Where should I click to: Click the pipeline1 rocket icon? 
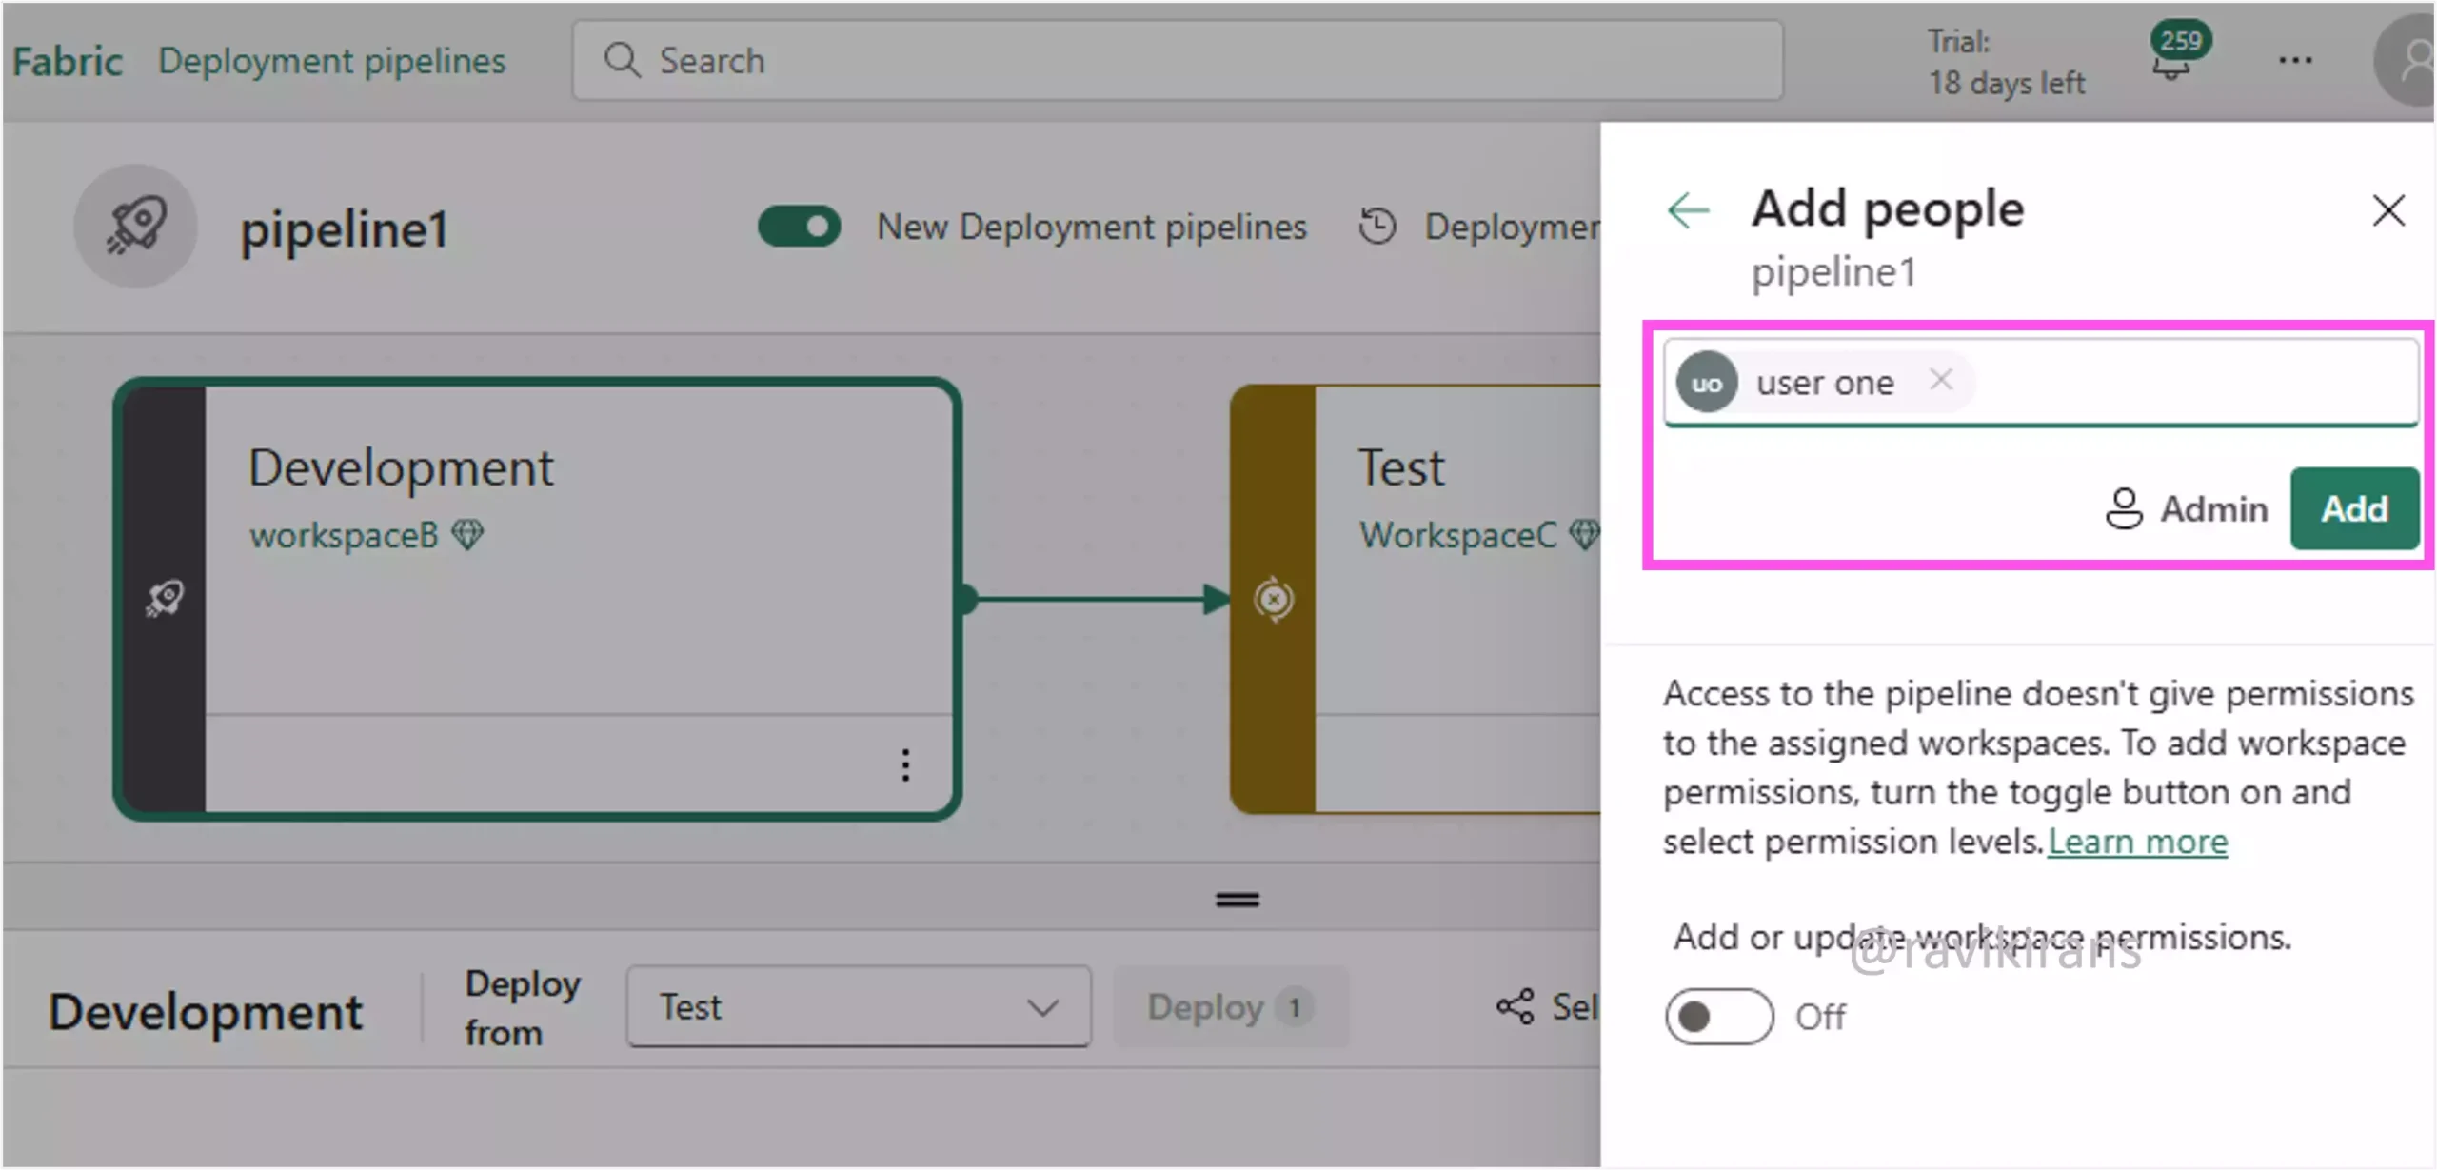136,227
